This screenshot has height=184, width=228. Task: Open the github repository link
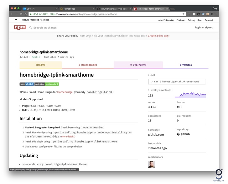185,134
